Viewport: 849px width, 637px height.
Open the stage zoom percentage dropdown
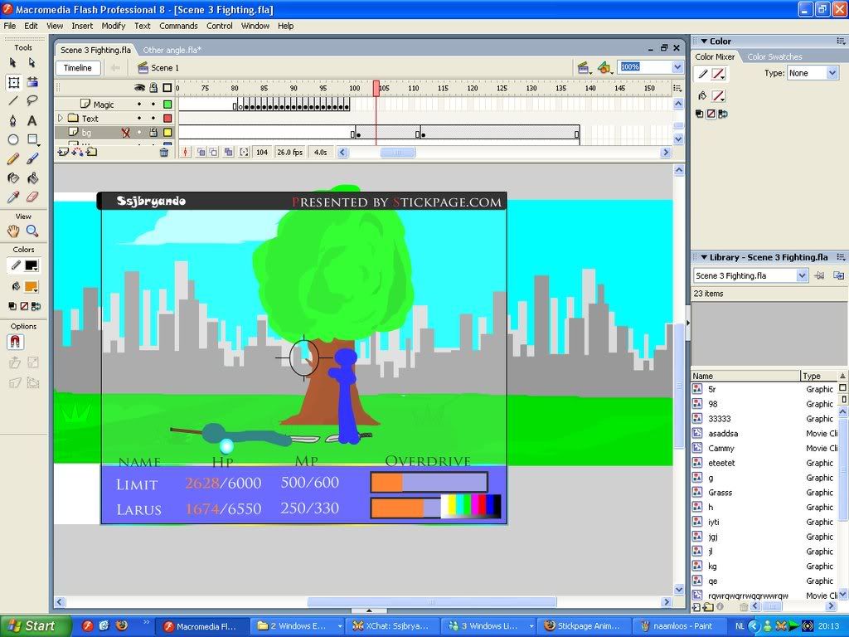click(677, 67)
